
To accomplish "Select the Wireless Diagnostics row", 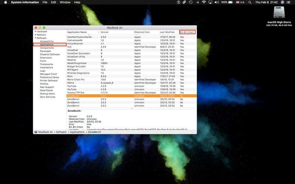I will point(132,73).
